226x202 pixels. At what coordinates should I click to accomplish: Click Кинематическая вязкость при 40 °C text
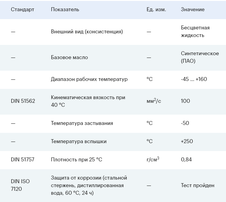pyautogui.click(x=88, y=101)
